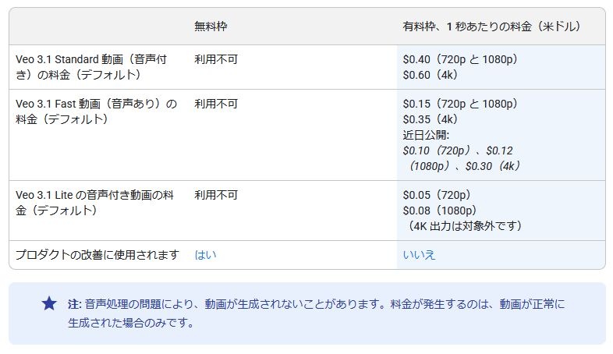
Task: Click the $0.60 (4k) price
Action: point(430,74)
